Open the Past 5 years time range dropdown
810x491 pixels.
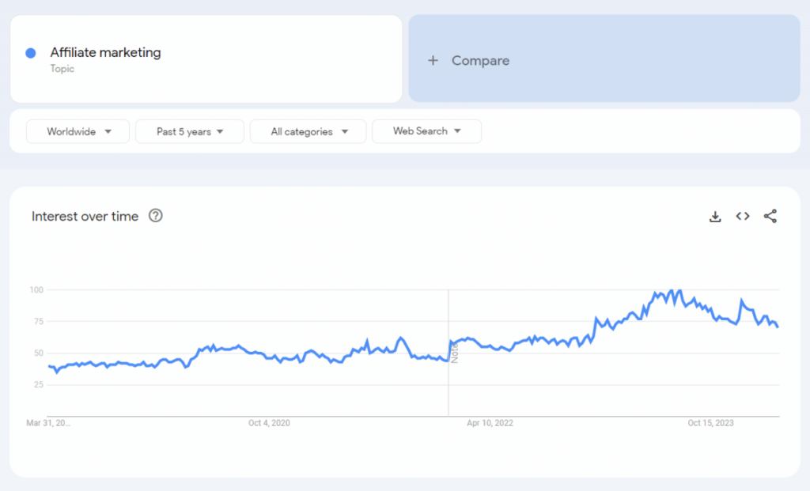click(x=190, y=132)
